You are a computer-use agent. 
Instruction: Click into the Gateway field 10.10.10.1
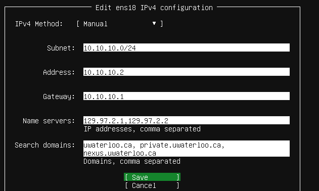[187, 96]
